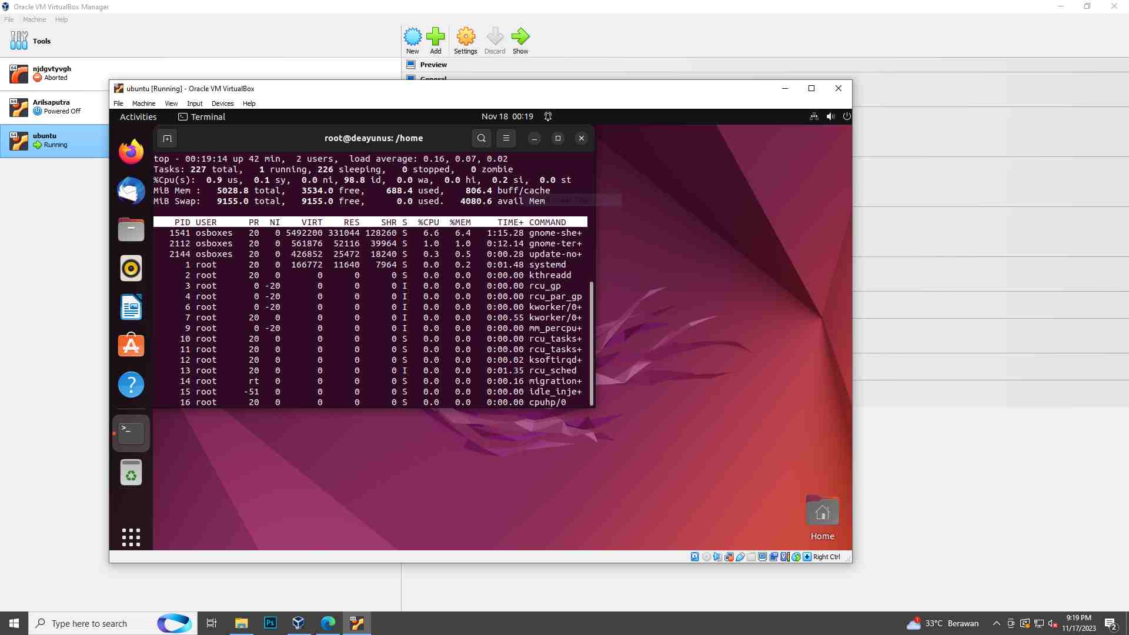This screenshot has width=1129, height=635.
Task: Maximize the terminal window
Action: pos(558,138)
